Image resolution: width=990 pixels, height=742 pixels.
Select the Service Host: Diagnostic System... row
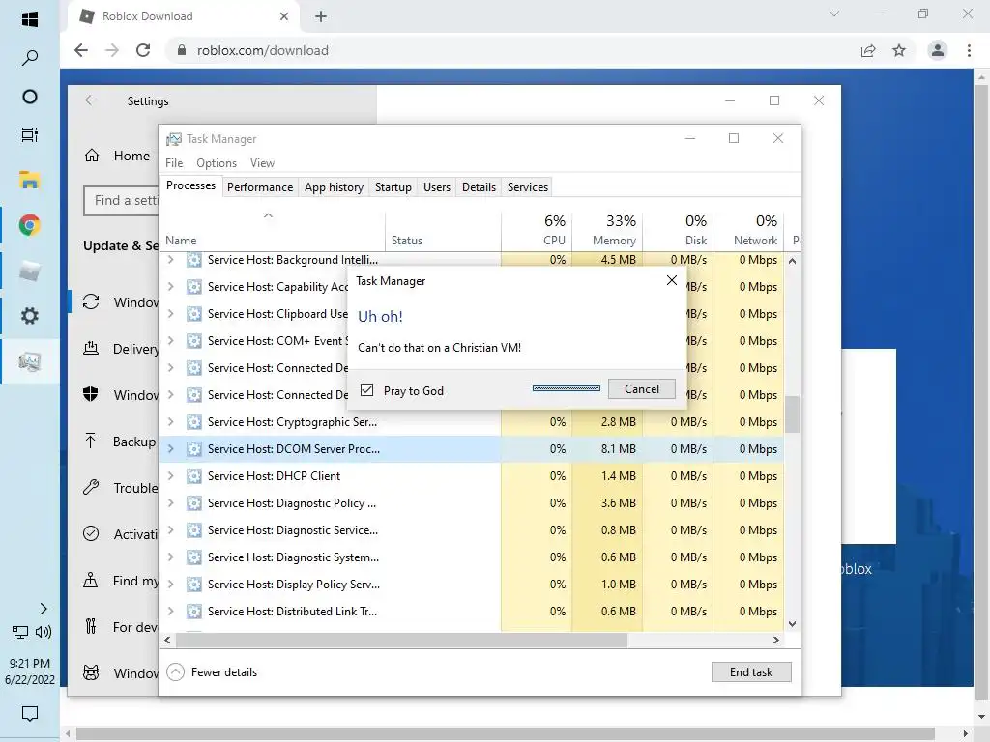point(471,557)
